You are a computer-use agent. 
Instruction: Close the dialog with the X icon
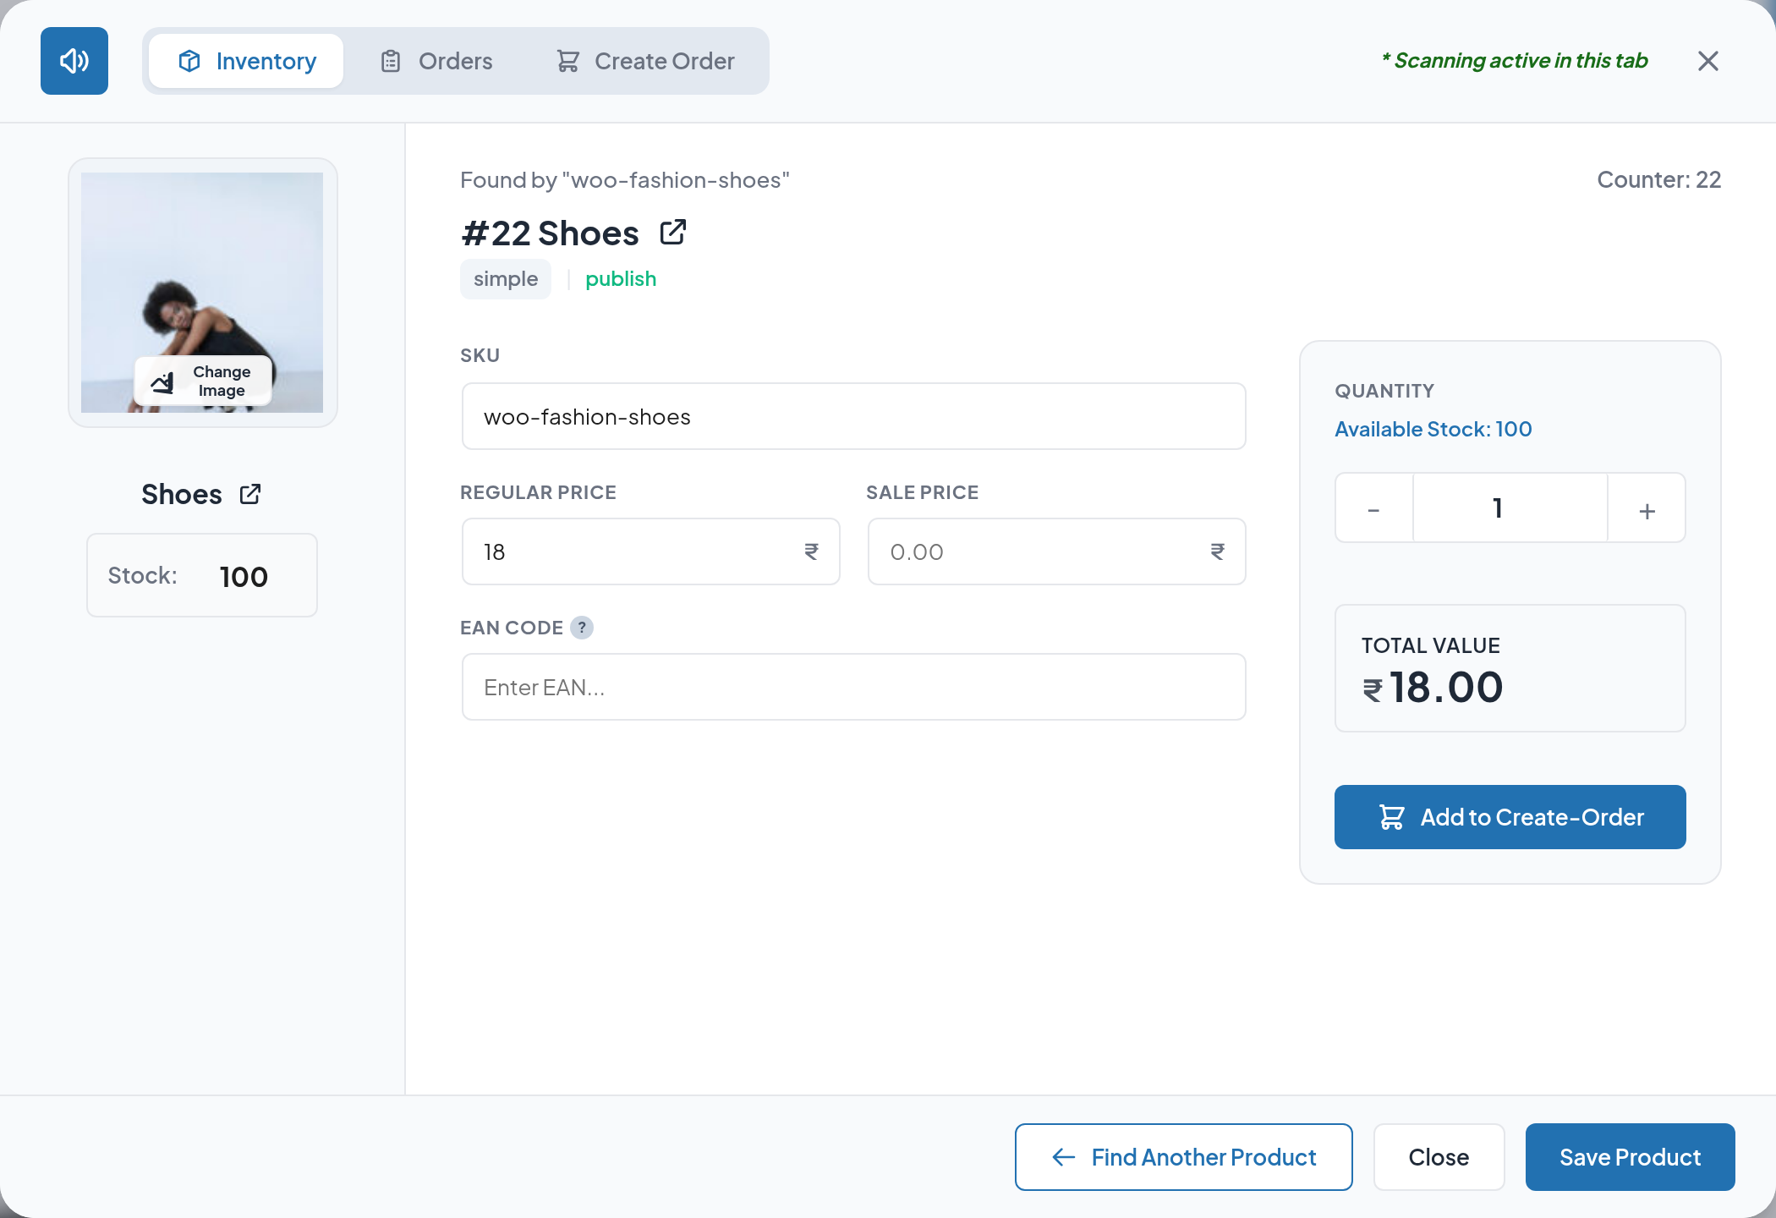click(1708, 61)
